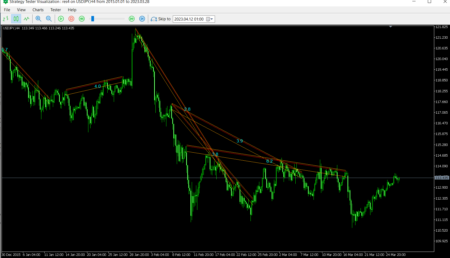Click the Skip to button
The height and width of the screenshot is (258, 450).
coord(161,19)
